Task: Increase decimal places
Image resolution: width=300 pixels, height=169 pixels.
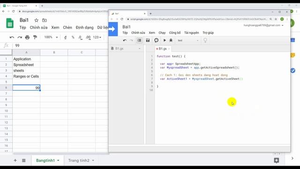Action: click(88, 38)
